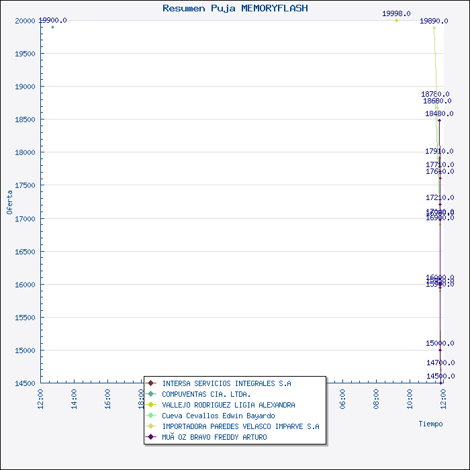Image resolution: width=470 pixels, height=470 pixels.
Task: Click the VALLEJO RODRIGUEZ legend marker
Action: click(152, 405)
